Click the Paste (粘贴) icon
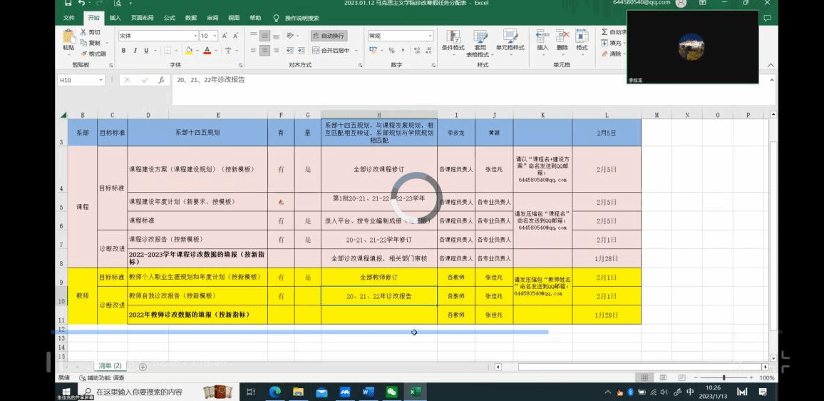 (x=68, y=36)
